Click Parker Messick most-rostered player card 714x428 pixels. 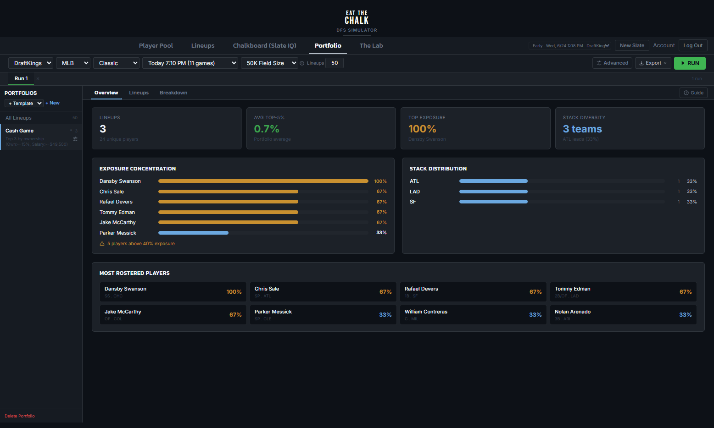pyautogui.click(x=323, y=315)
